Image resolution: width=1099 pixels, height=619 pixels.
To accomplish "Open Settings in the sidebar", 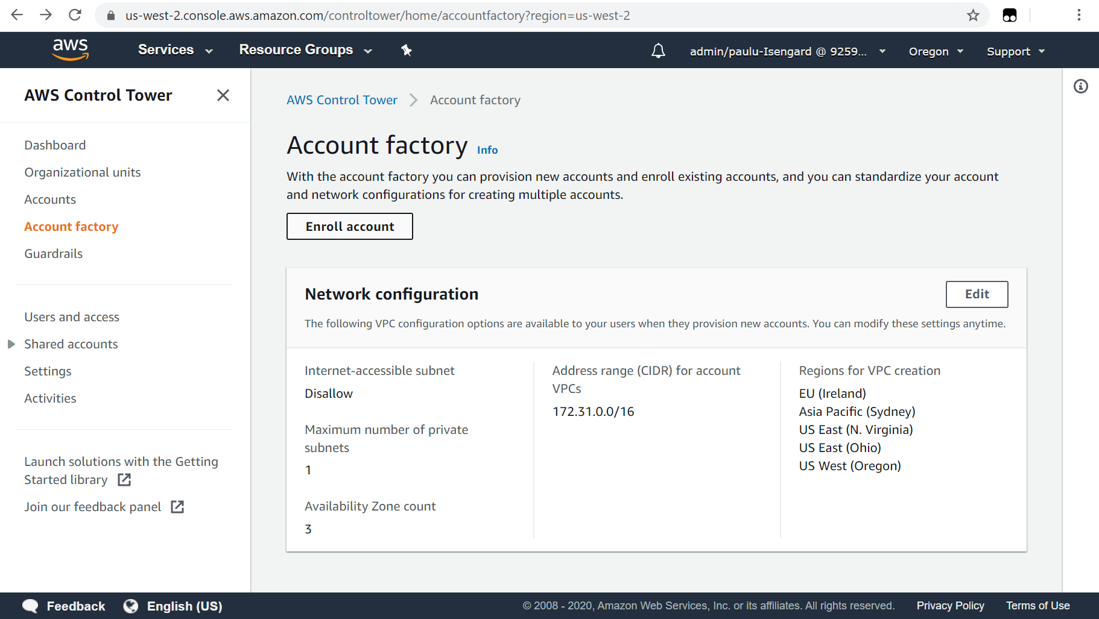I will (48, 371).
